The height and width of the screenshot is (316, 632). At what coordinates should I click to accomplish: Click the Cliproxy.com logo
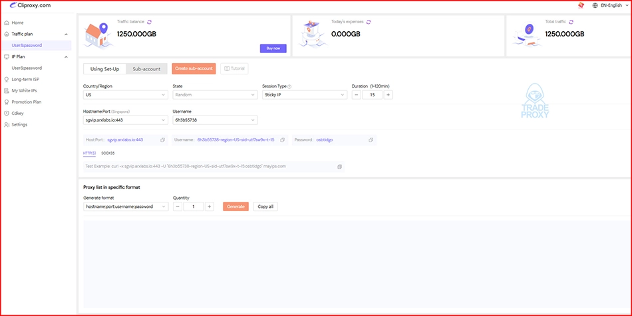pos(30,5)
